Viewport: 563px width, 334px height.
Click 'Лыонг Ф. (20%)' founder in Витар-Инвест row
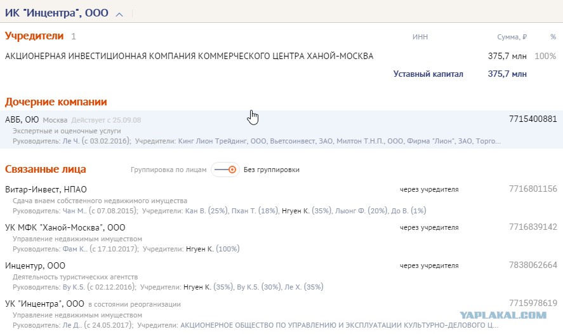pyautogui.click(x=361, y=211)
